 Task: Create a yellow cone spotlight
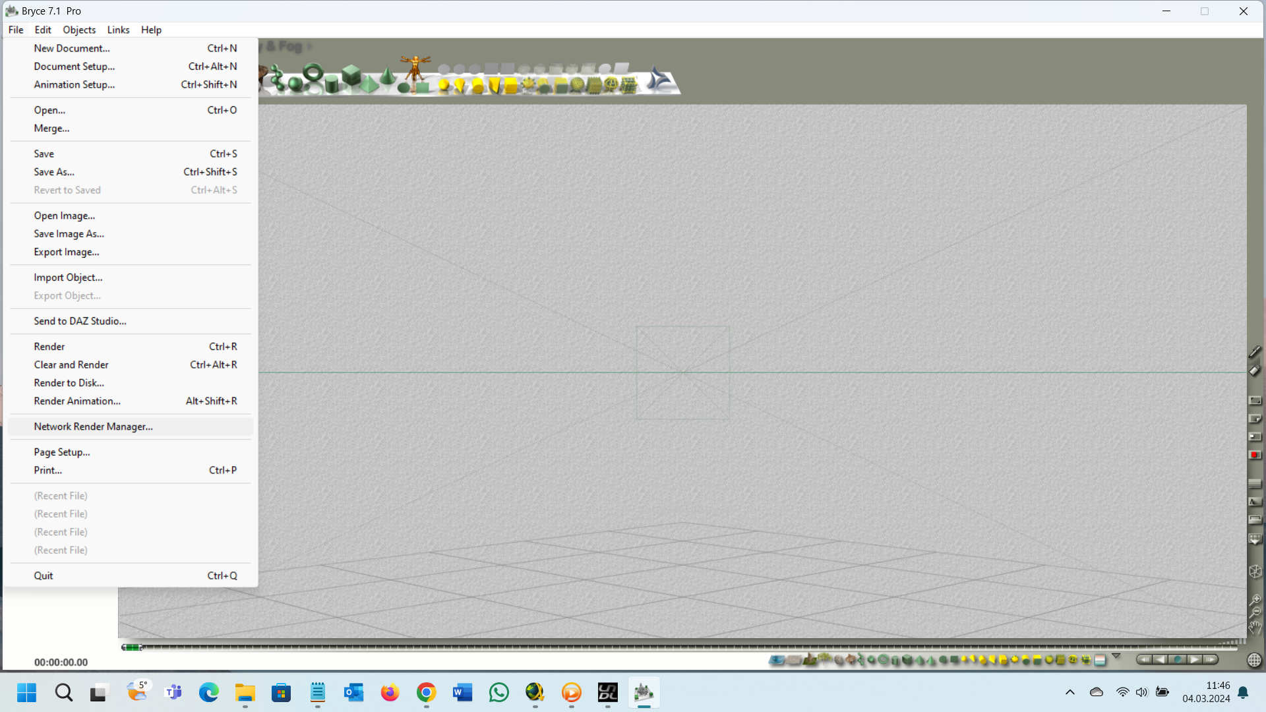click(460, 85)
